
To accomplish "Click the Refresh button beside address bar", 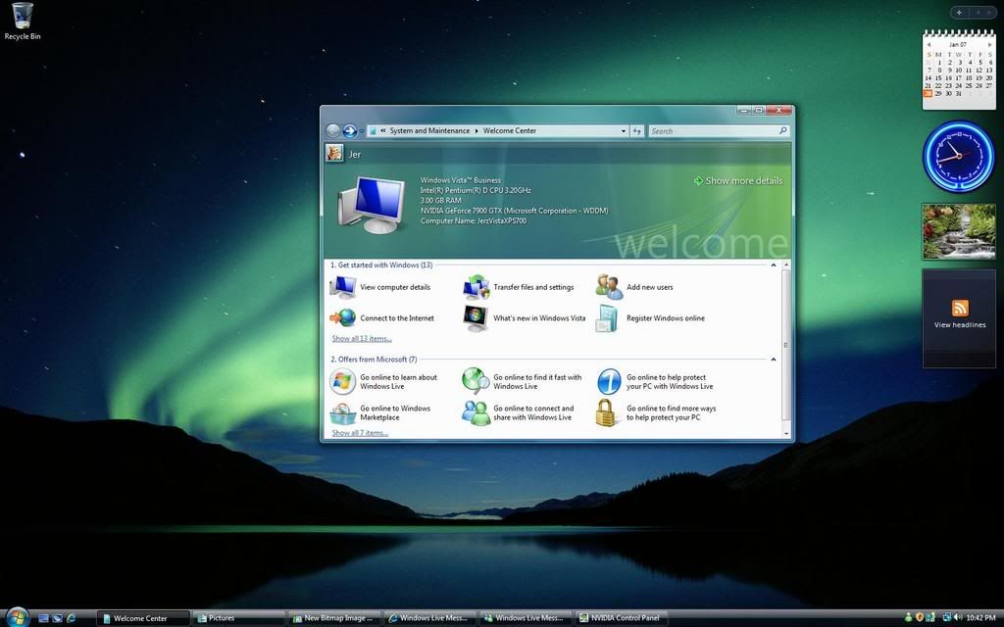I will coord(637,131).
